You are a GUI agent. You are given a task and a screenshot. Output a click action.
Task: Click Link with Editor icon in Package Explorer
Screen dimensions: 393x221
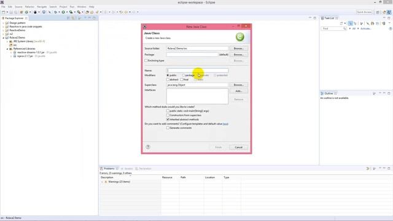pos(73,18)
